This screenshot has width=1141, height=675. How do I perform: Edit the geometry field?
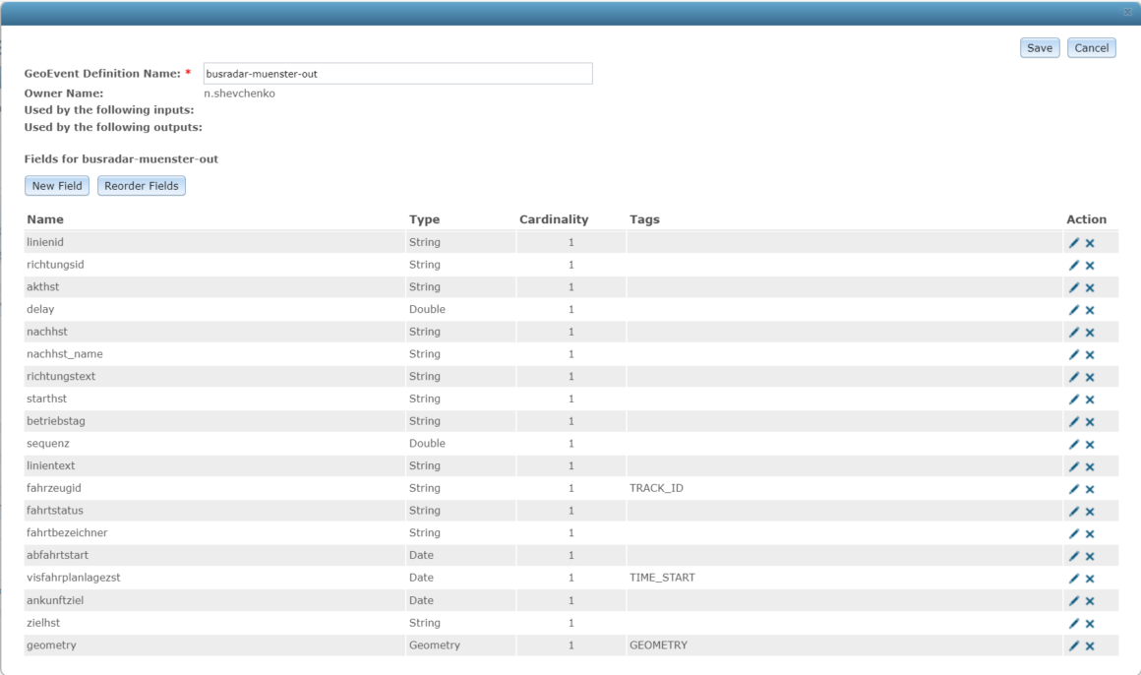click(x=1074, y=645)
